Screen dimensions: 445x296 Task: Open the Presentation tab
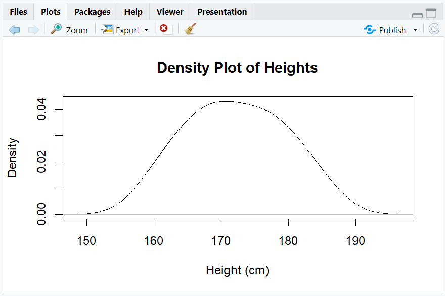pos(221,11)
